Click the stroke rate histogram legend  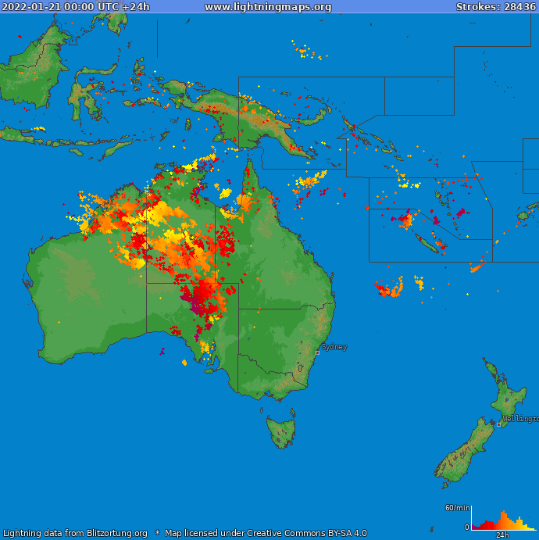point(503,520)
